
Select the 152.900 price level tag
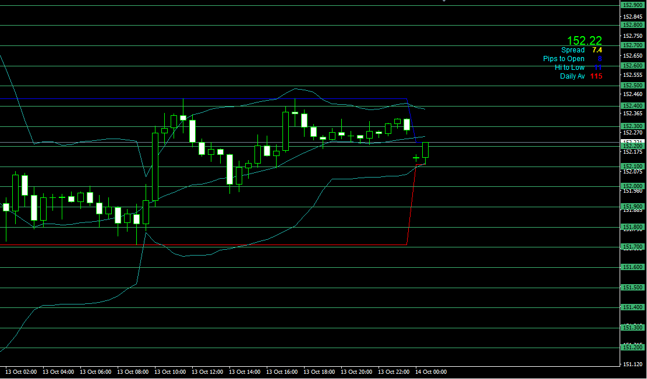click(x=632, y=5)
